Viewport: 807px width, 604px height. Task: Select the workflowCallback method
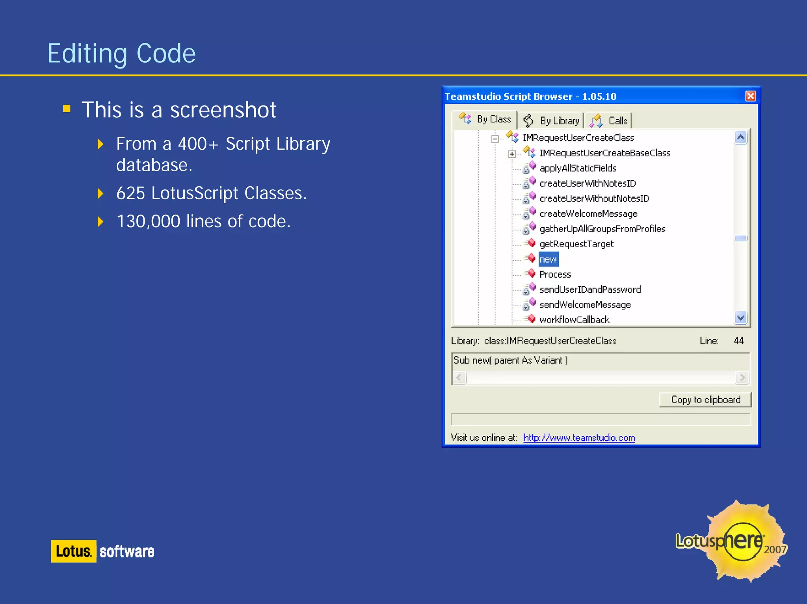click(x=574, y=320)
